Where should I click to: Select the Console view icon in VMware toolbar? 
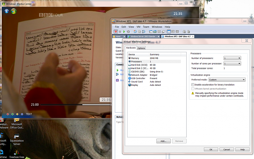tap(177, 32)
